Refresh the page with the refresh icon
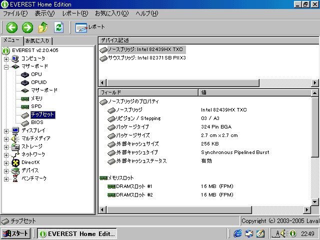 [59, 27]
